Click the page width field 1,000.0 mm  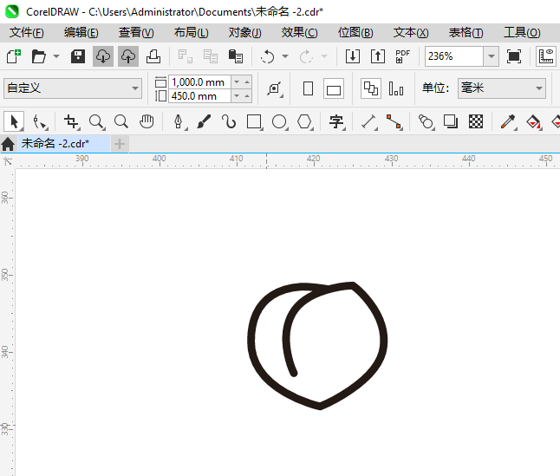(199, 82)
